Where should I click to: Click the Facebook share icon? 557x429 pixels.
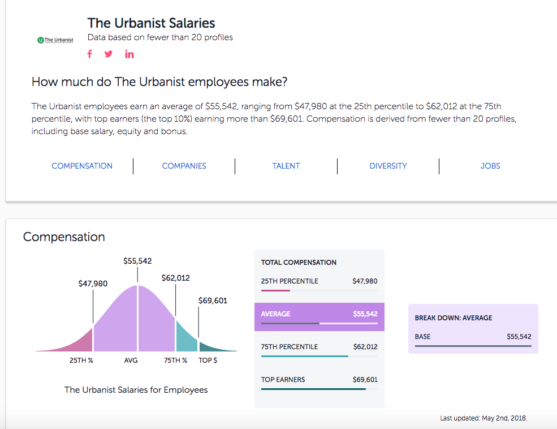pos(89,54)
